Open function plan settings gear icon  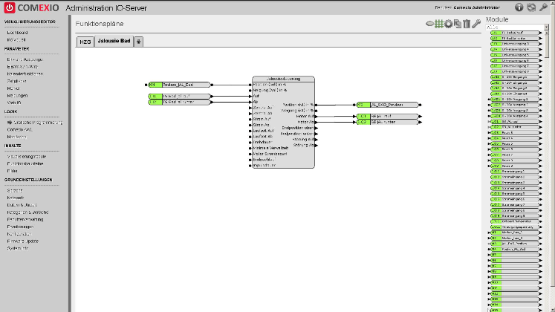coord(449,24)
